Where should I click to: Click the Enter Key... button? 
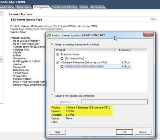click(x=66, y=102)
